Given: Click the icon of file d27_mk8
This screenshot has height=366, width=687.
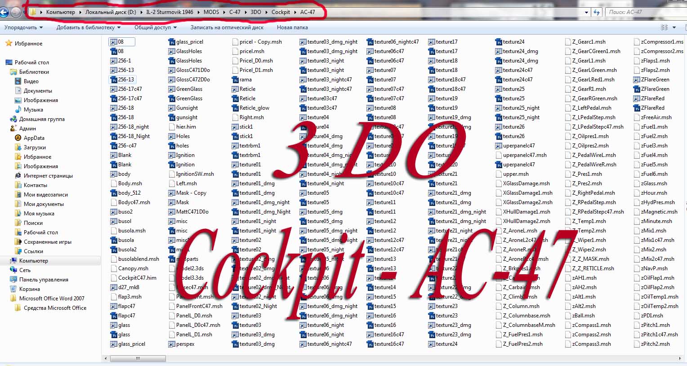Looking at the screenshot, I should [114, 287].
